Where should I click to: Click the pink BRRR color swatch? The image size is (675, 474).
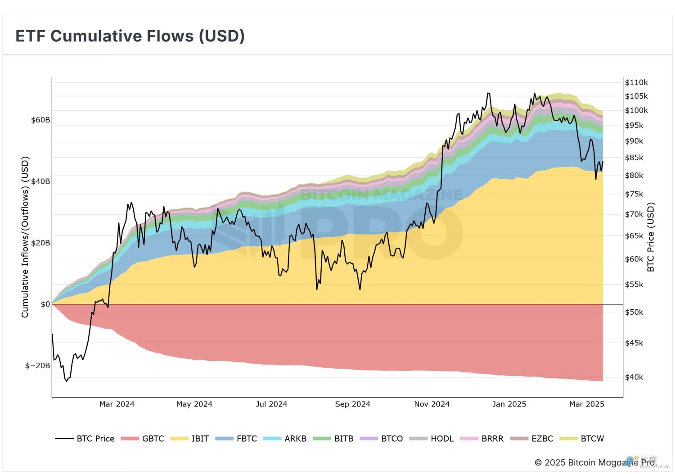[x=469, y=438]
